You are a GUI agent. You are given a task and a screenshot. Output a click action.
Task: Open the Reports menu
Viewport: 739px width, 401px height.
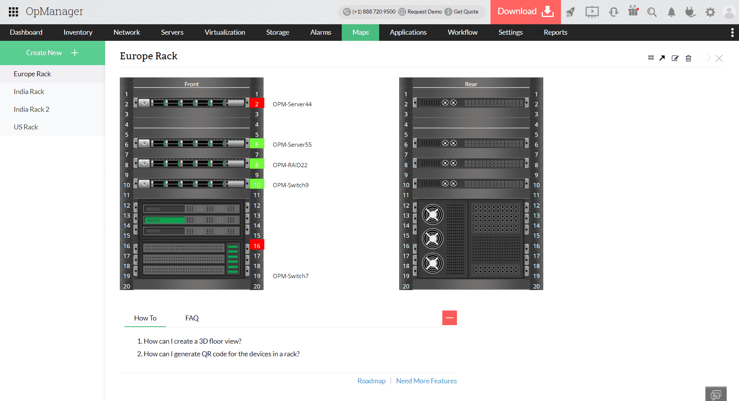[x=555, y=32]
